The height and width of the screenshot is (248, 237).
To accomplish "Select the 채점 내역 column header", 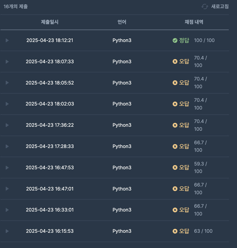I will click(194, 22).
